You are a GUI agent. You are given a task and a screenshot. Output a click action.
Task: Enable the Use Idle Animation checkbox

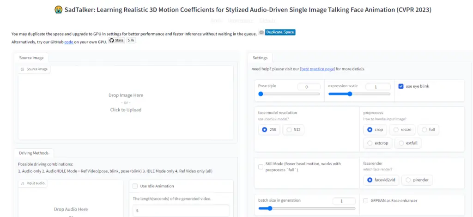click(x=135, y=186)
